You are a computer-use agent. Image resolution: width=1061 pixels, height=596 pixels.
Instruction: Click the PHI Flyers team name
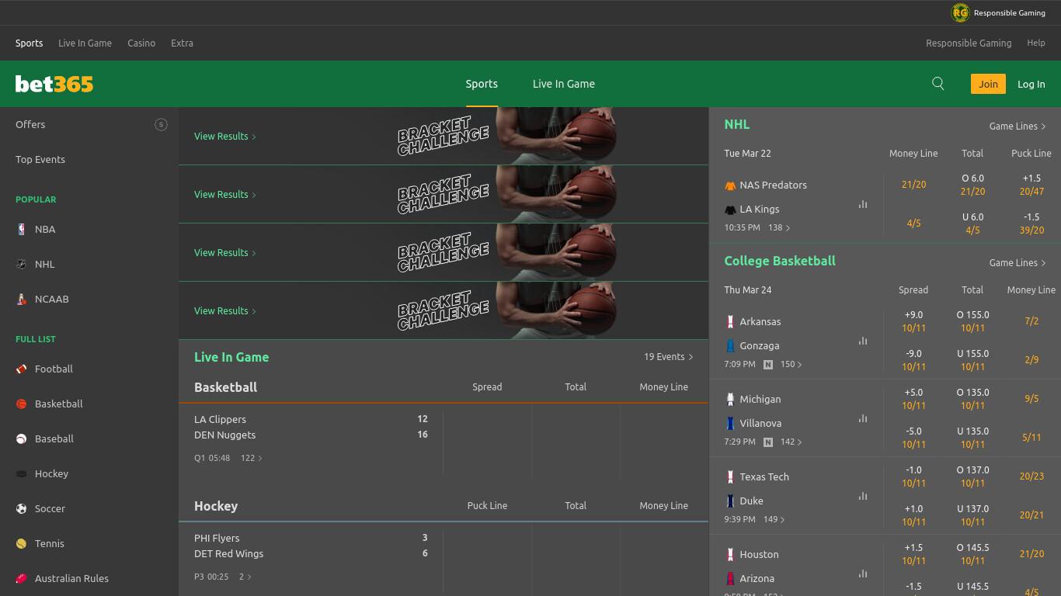[x=217, y=539]
